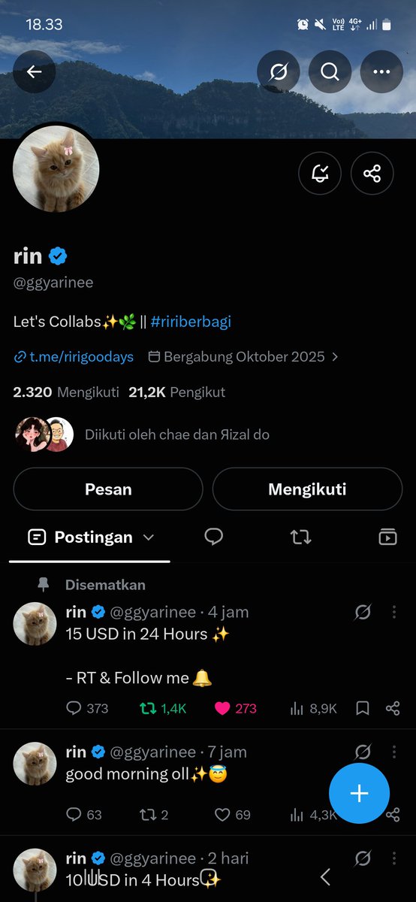
Task: Tap the Pesan button
Action: tap(108, 489)
